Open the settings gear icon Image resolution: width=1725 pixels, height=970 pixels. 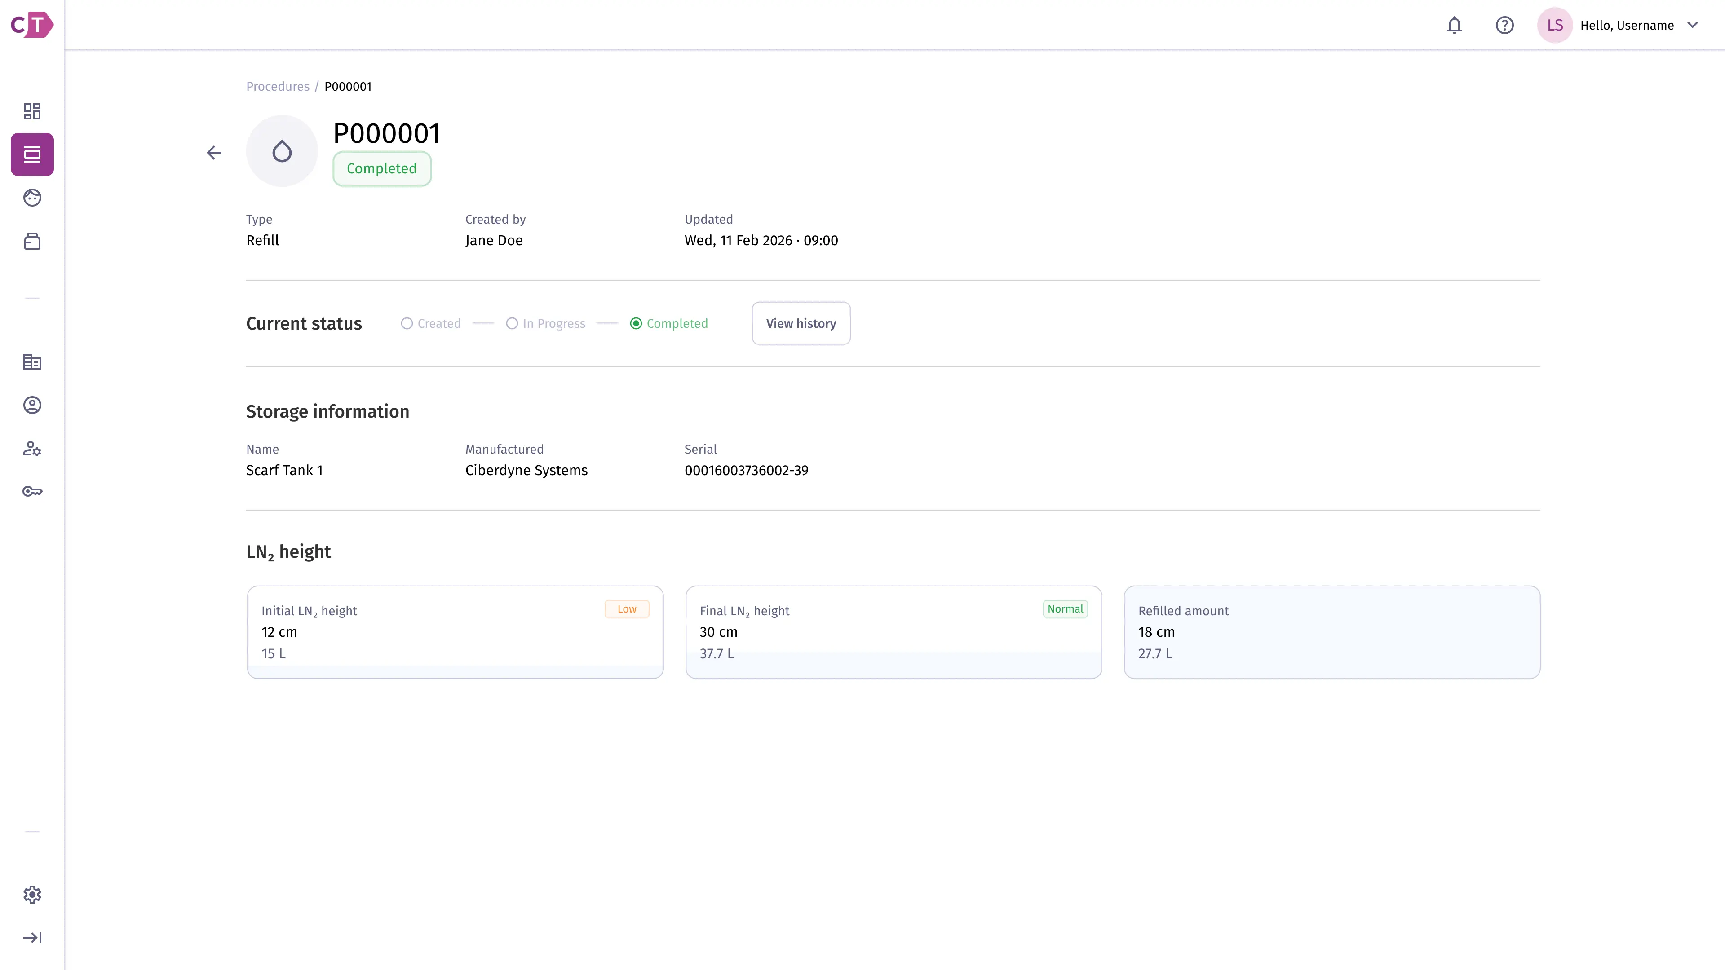32,895
